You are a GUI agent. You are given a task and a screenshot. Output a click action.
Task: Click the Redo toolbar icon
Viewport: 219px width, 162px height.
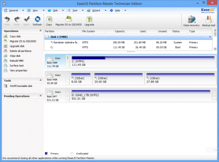17,21
